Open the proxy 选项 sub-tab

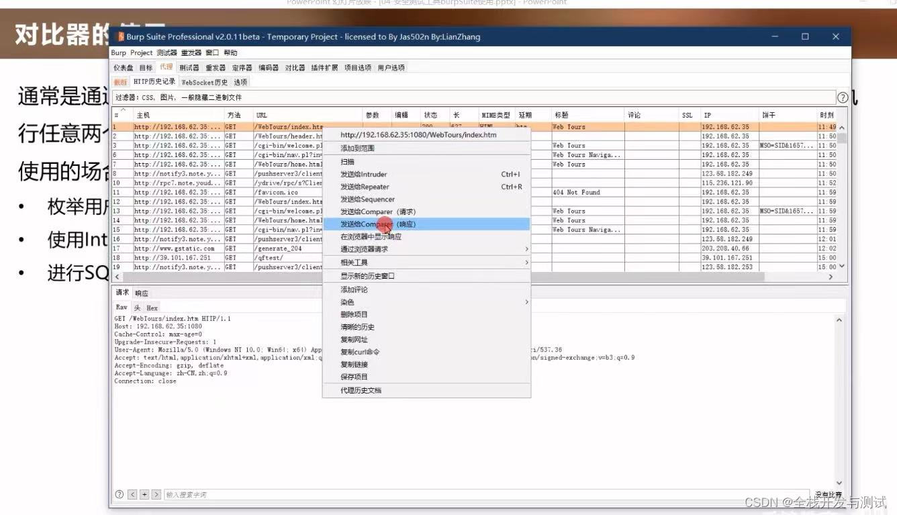[x=240, y=82]
